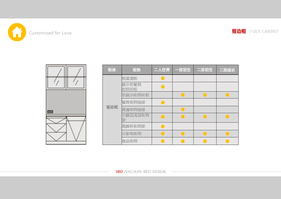Image resolution: width=281 pixels, height=199 pixels.
Task: Click the yellow dot for 恒温酒柜
Action: coord(163,78)
